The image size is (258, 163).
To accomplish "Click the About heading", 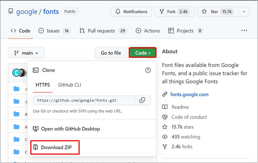I will click(170, 51).
